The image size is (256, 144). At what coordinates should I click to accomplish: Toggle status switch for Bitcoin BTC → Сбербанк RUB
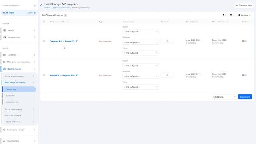point(244,75)
